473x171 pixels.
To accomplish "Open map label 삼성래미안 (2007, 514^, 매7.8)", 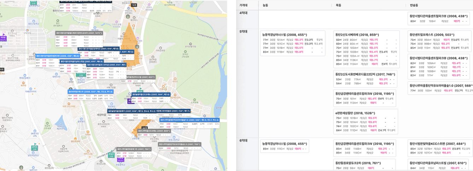I will [99, 48].
